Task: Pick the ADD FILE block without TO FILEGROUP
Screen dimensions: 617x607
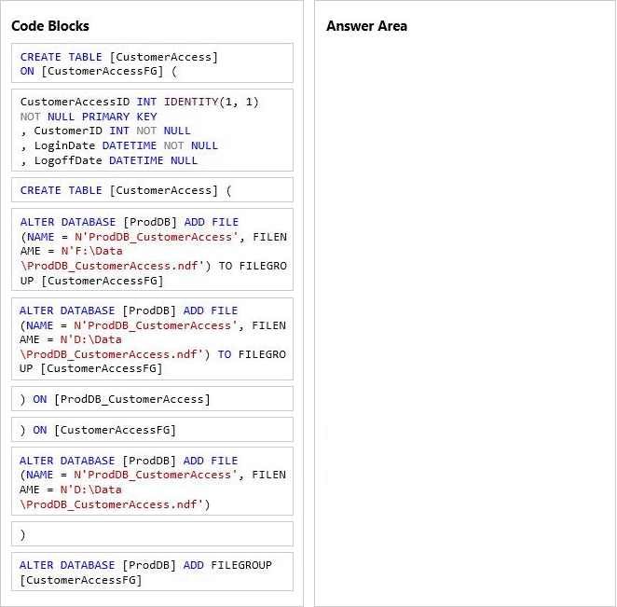Action: (152, 482)
